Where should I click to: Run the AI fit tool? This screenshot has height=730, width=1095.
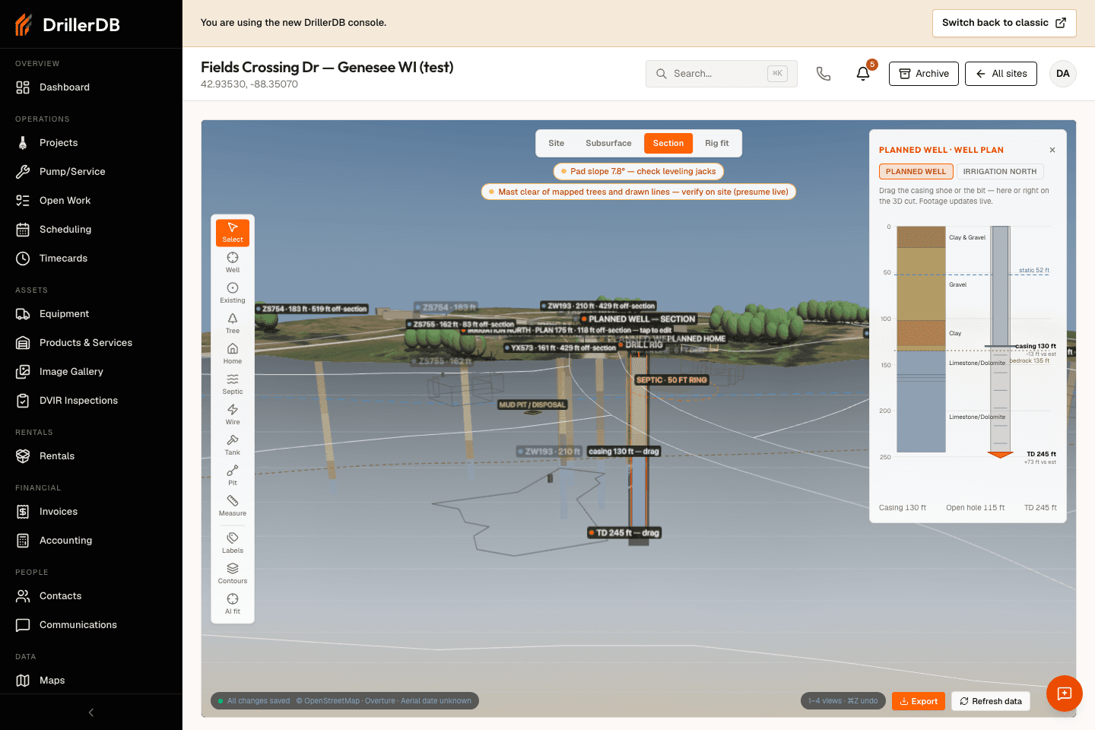(x=233, y=605)
